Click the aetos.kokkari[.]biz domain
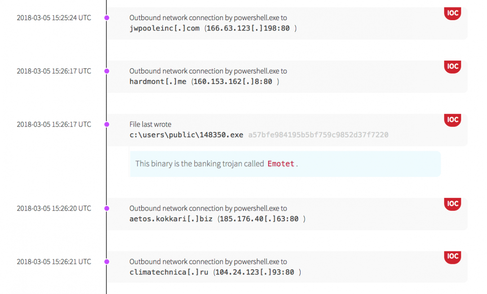This screenshot has width=487, height=294. click(x=171, y=219)
